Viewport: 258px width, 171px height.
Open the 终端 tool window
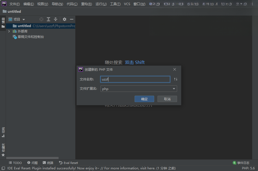48,163
